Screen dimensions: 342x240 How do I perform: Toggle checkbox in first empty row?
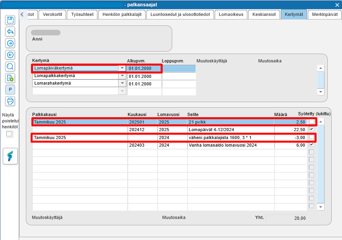click(311, 152)
